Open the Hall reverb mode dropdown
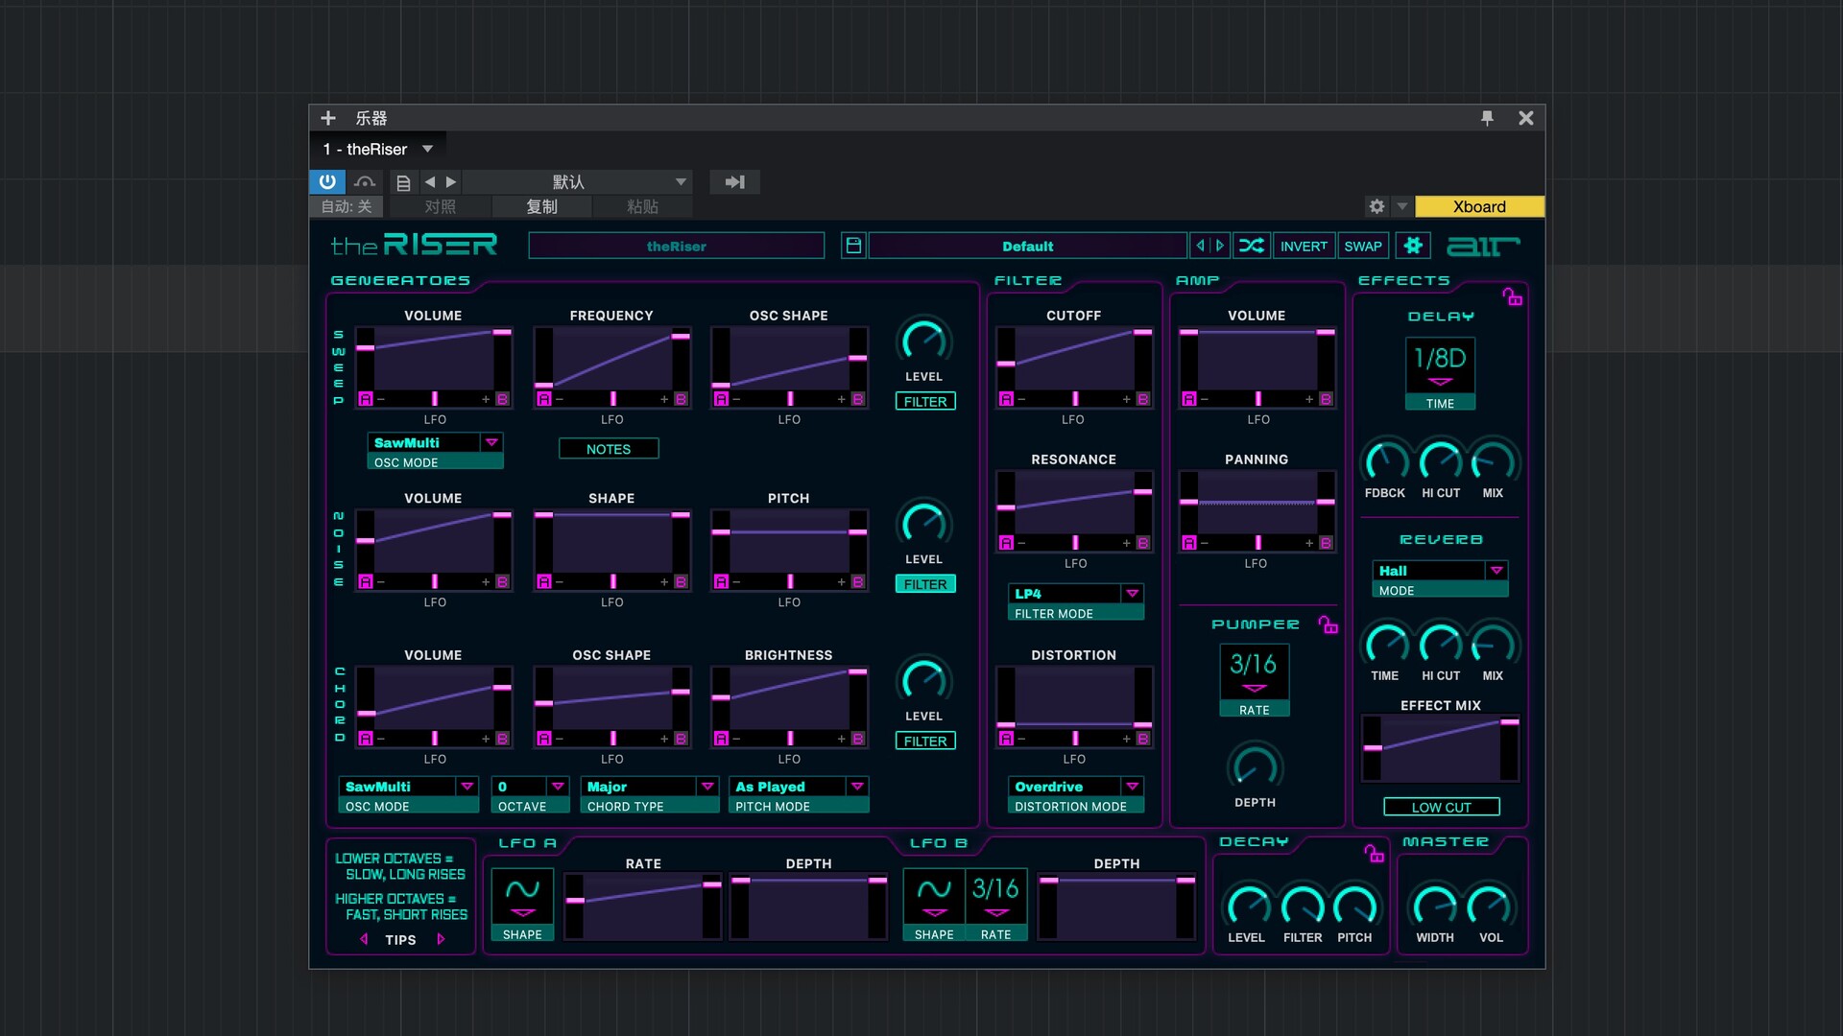This screenshot has width=1843, height=1036. tap(1439, 570)
